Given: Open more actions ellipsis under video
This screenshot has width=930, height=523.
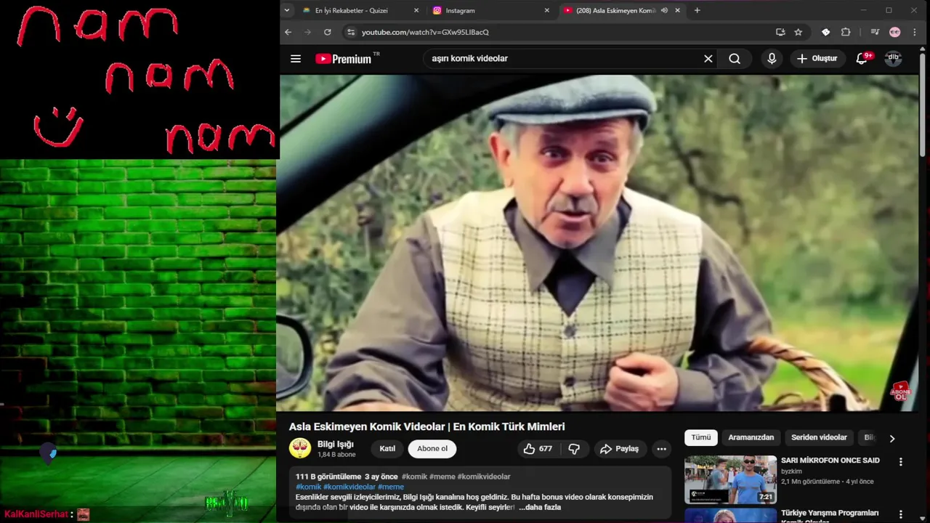Looking at the screenshot, I should click(661, 449).
